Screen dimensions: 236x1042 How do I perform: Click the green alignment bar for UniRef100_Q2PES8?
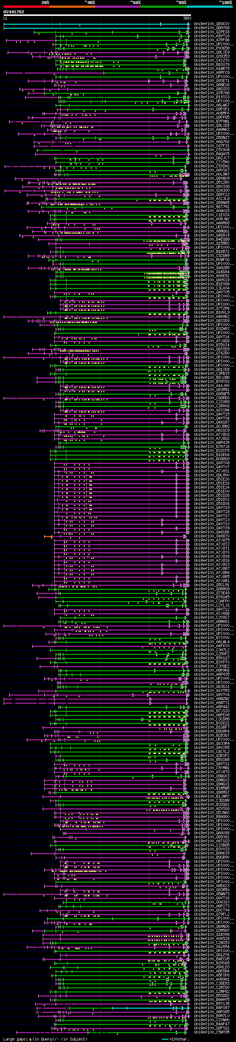tap(112, 32)
